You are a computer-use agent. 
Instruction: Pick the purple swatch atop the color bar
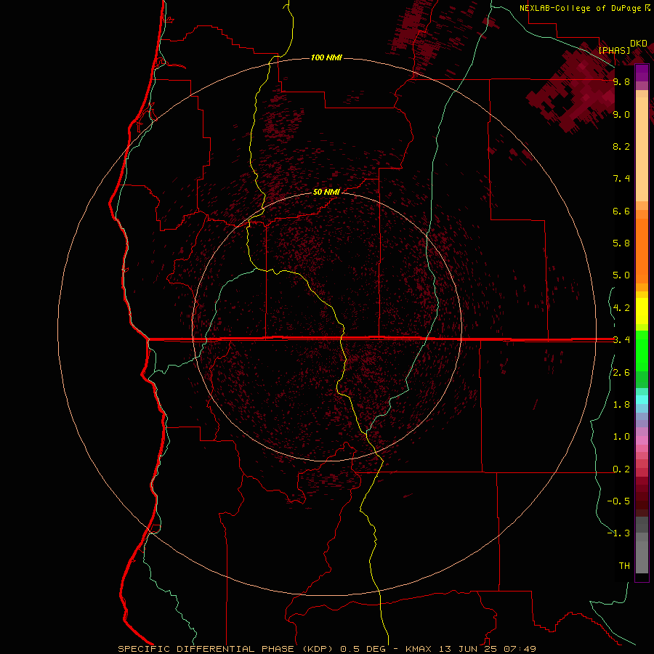(642, 73)
